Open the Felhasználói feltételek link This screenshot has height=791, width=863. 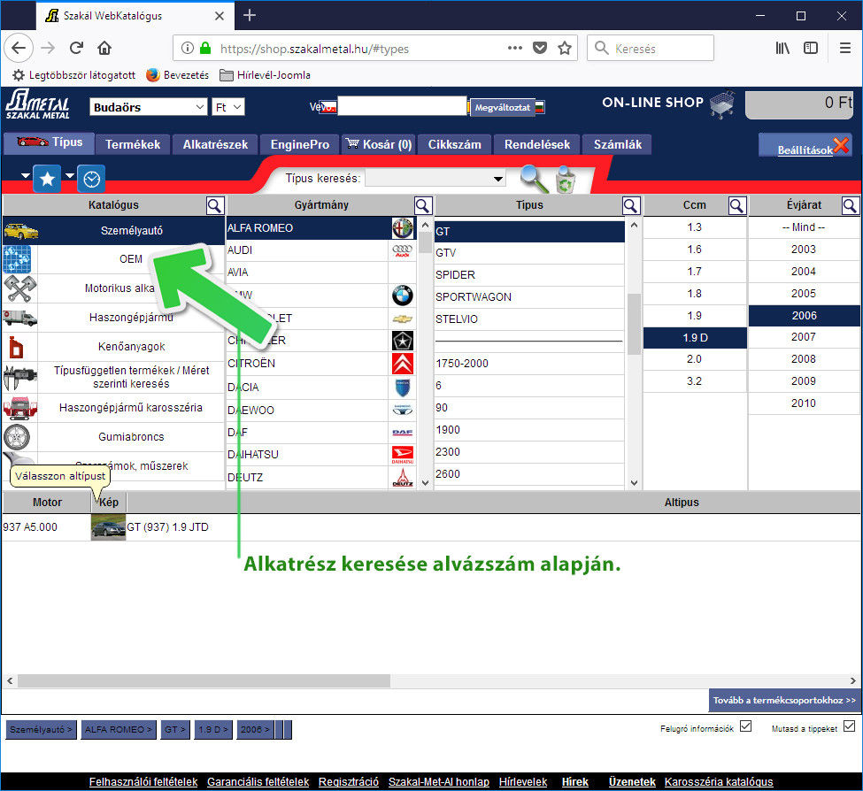[x=143, y=781]
